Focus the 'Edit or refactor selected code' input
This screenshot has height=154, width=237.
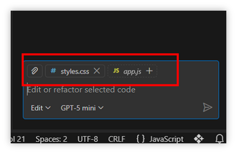click(x=100, y=90)
